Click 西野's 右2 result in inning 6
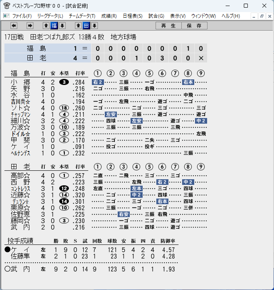The width and height of the screenshot is (274, 290). [x=162, y=182]
